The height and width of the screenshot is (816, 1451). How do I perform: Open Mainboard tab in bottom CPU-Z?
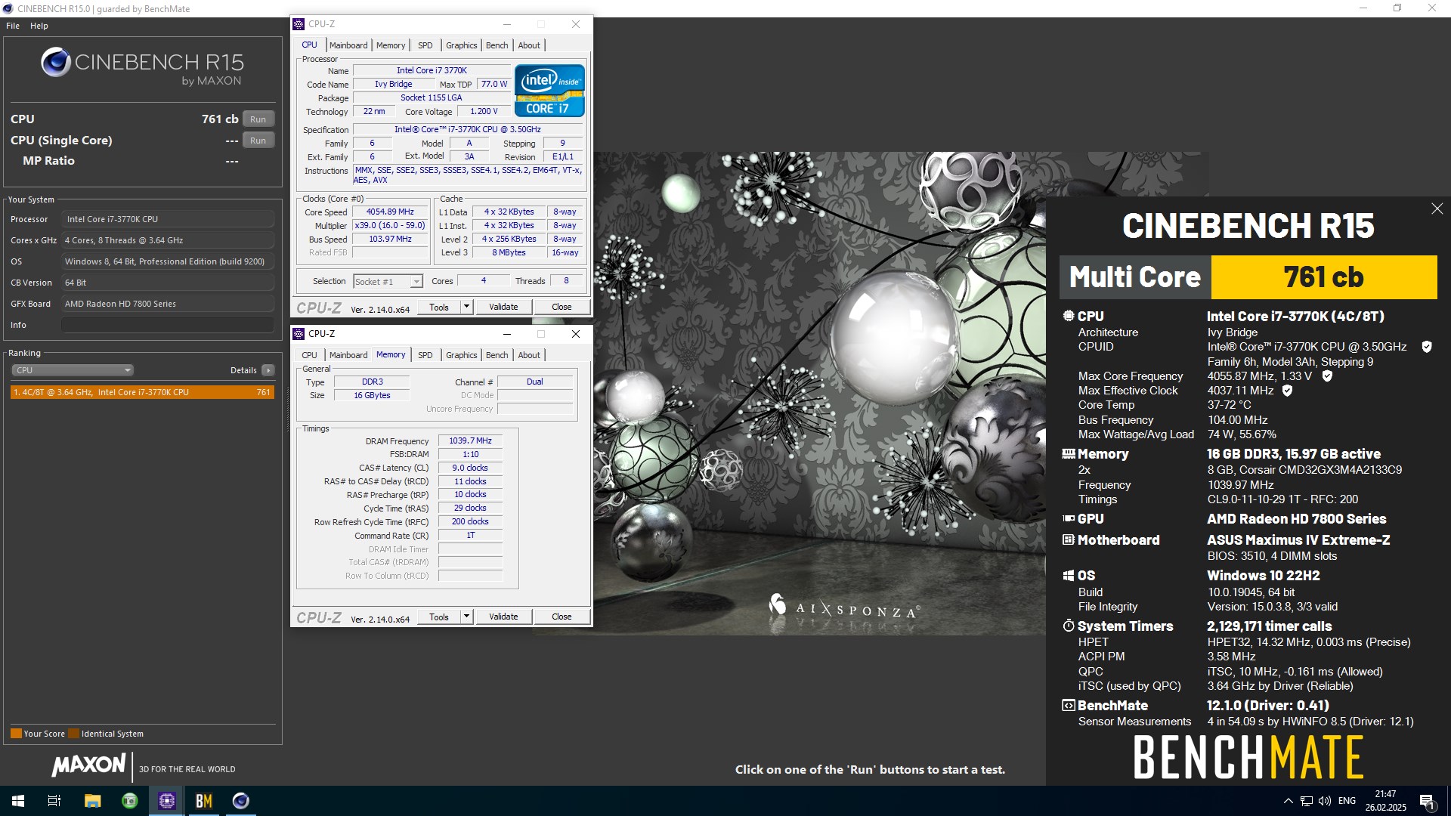tap(348, 355)
